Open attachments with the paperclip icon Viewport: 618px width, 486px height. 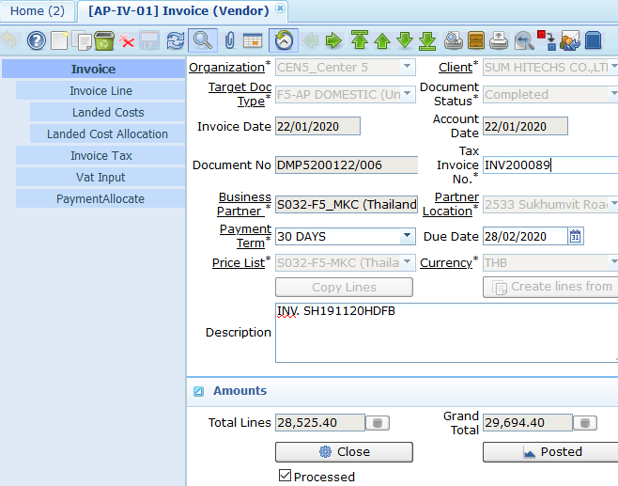(x=230, y=40)
